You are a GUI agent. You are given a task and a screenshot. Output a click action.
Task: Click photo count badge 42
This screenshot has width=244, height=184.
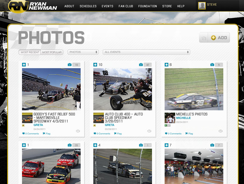(x=148, y=65)
